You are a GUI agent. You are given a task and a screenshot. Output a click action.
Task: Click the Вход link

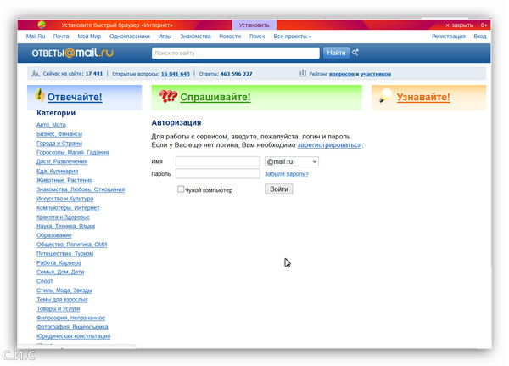click(480, 37)
